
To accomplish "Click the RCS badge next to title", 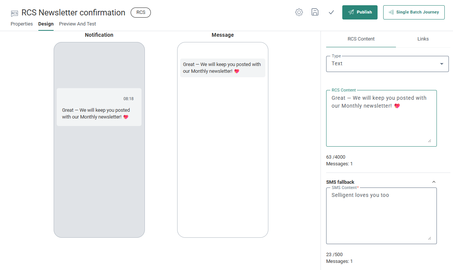I will click(141, 12).
